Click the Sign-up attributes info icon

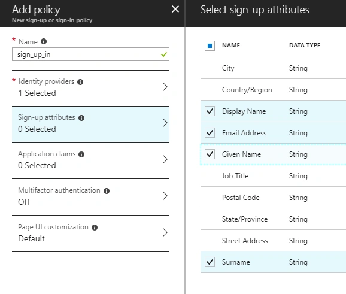pos(81,118)
